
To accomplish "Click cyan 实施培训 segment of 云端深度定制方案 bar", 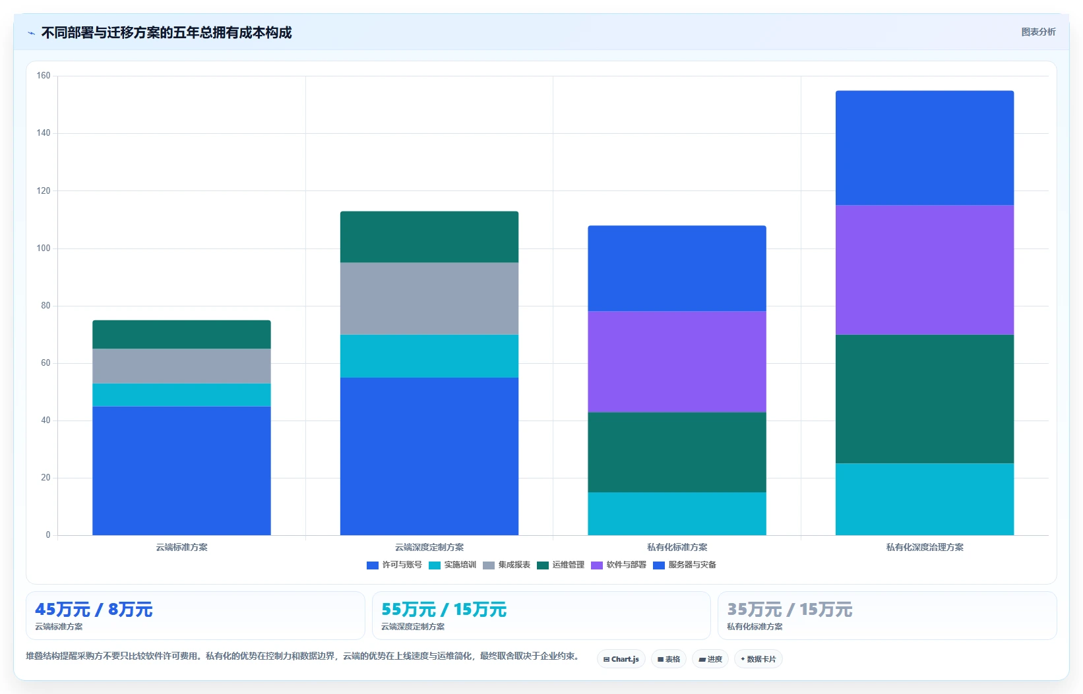I will pos(429,356).
